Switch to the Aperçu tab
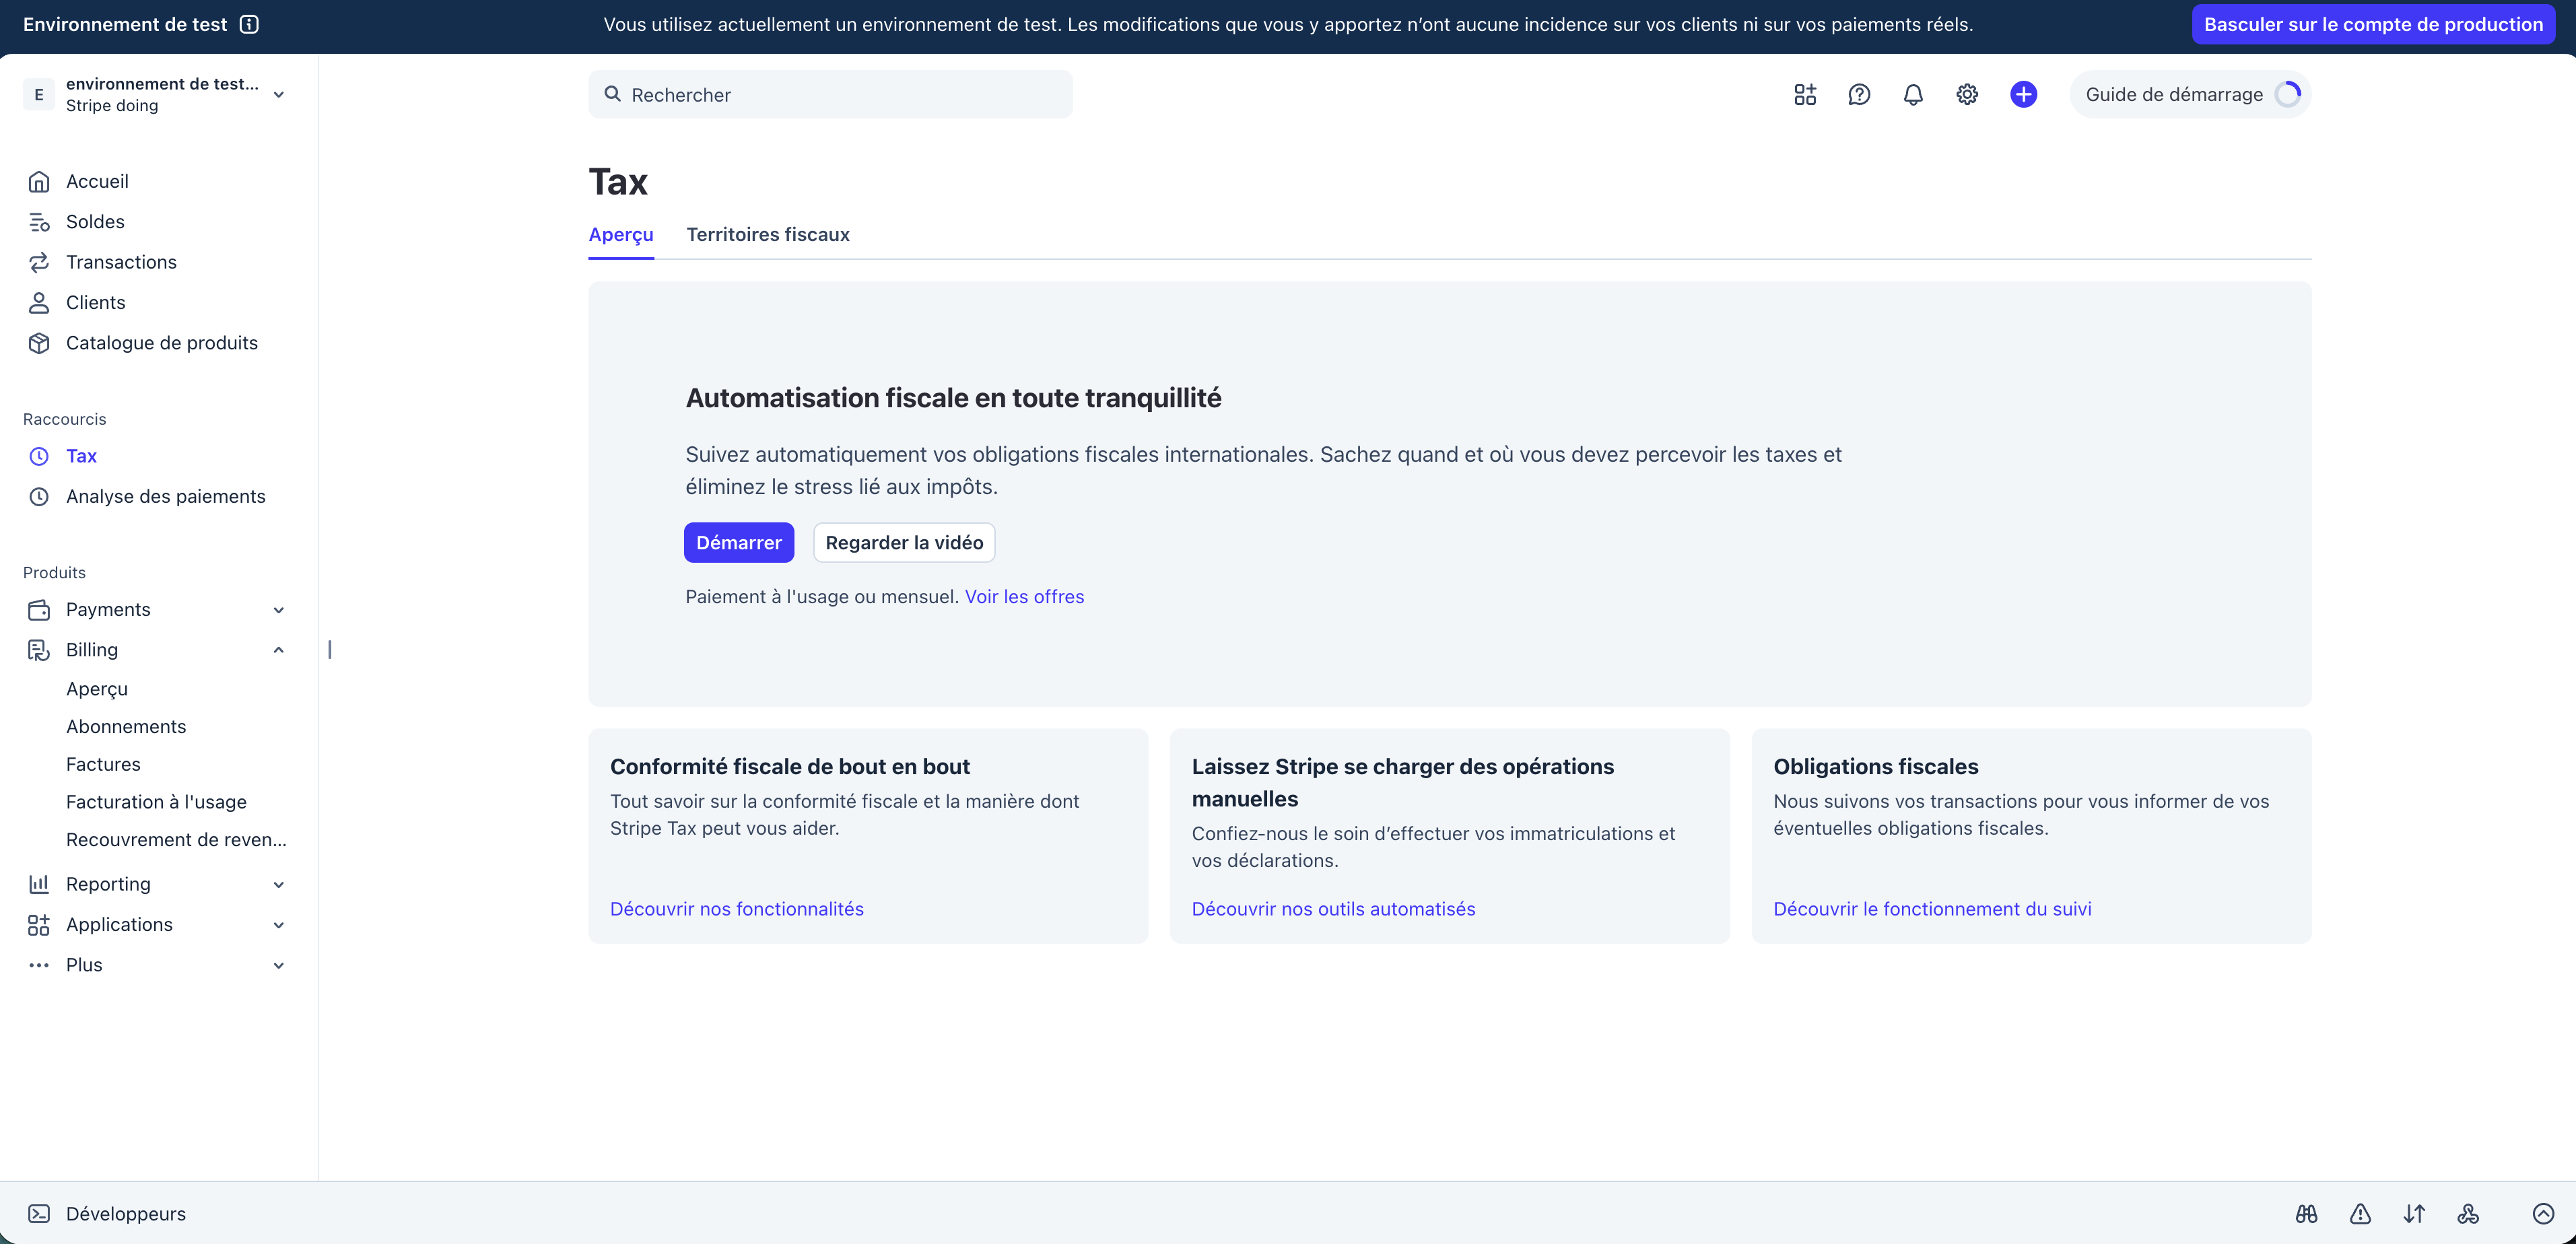2576x1244 pixels. (621, 235)
